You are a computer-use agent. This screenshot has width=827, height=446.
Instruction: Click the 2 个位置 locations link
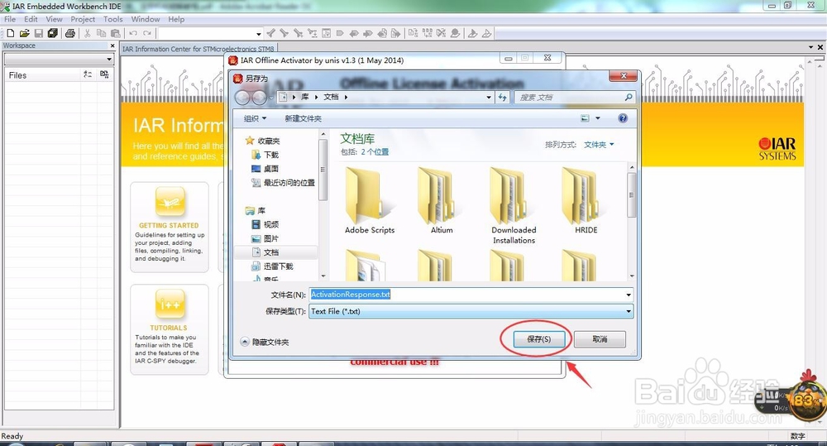[x=375, y=152]
